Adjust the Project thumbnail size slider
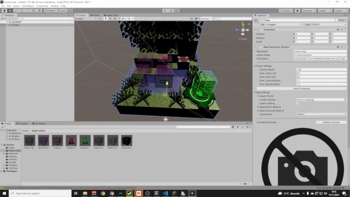Screen dimensions: 350x197 click(244, 184)
